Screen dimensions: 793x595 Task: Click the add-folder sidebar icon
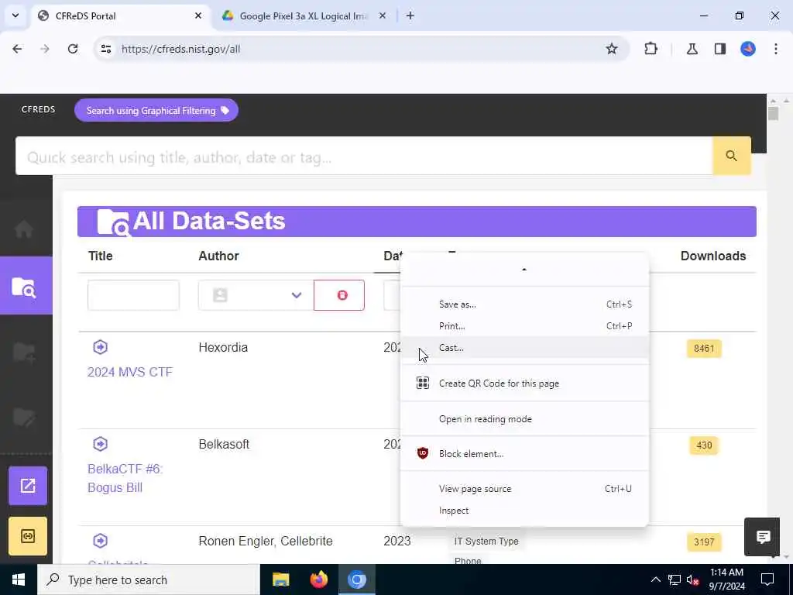click(x=24, y=352)
